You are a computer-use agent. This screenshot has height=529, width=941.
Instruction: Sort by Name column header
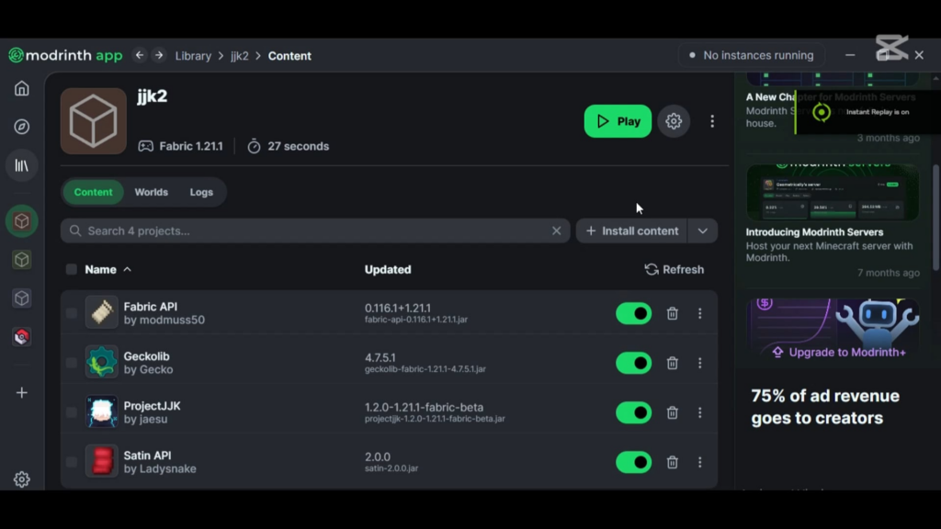click(x=108, y=270)
